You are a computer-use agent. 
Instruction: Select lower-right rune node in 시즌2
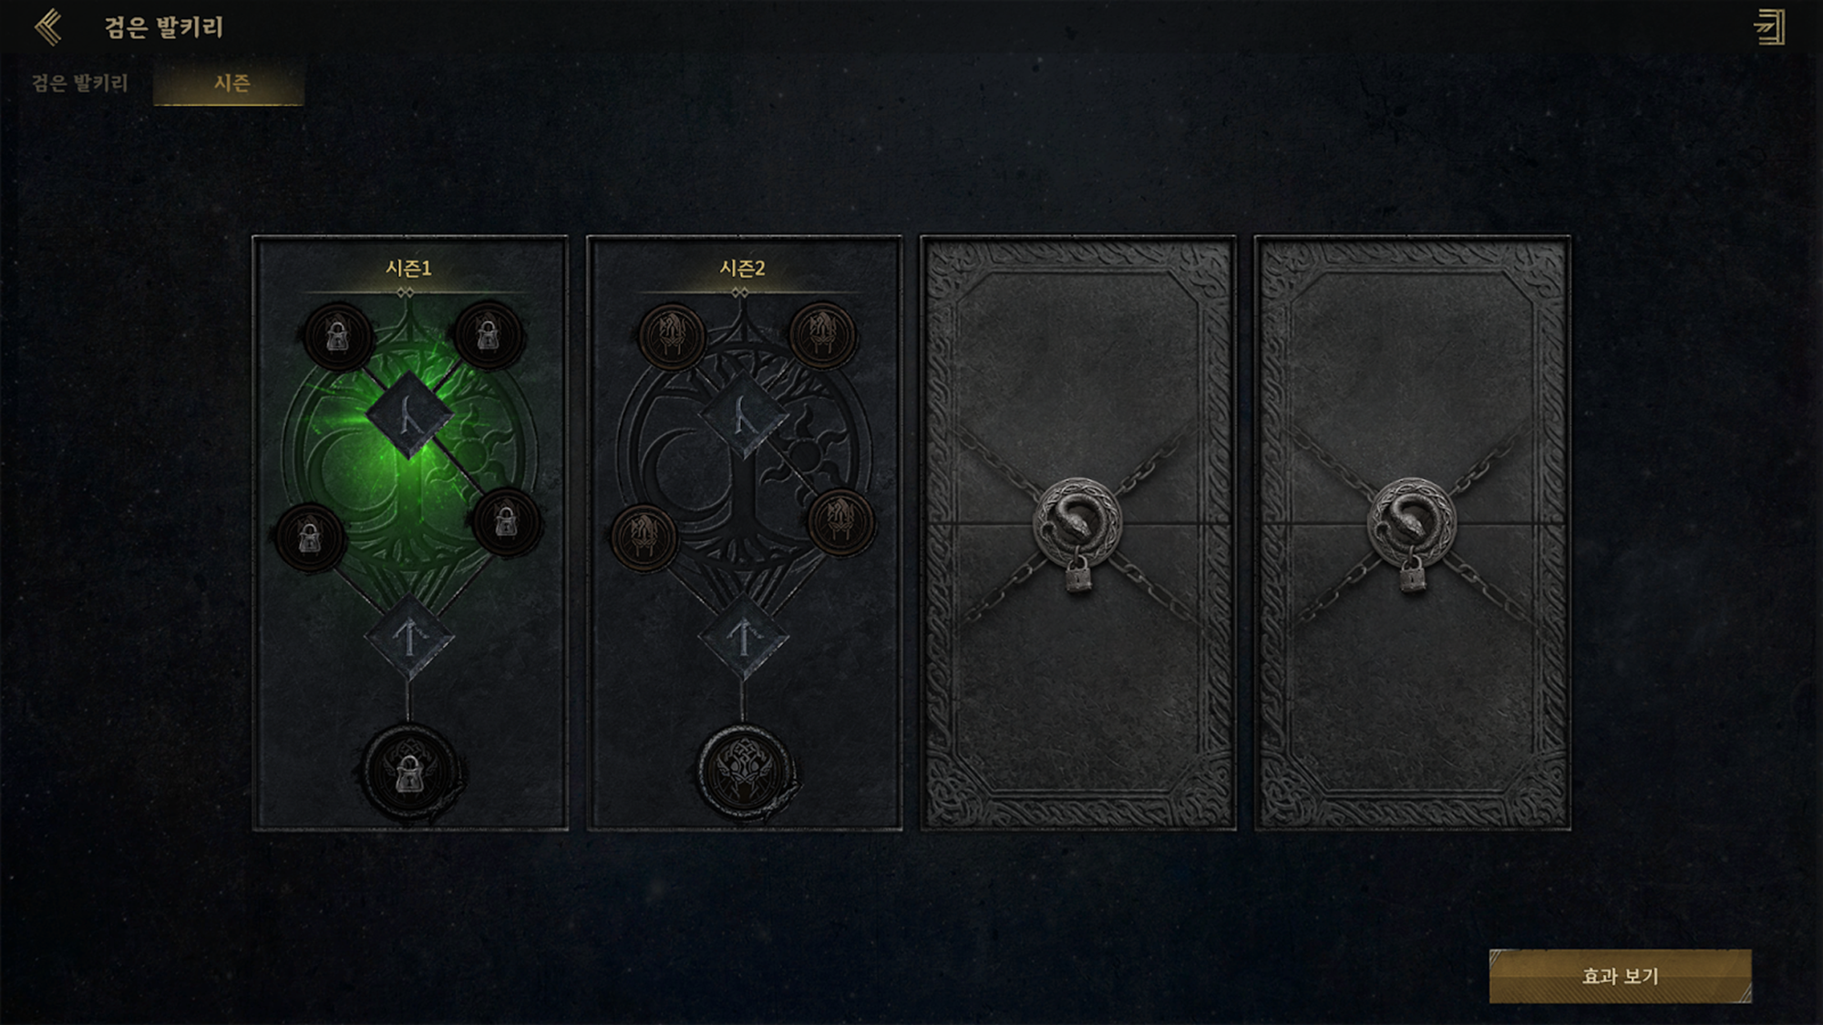[x=841, y=522]
